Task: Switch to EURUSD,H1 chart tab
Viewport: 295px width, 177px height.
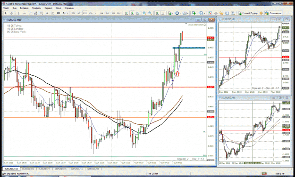Action: click(x=28, y=169)
